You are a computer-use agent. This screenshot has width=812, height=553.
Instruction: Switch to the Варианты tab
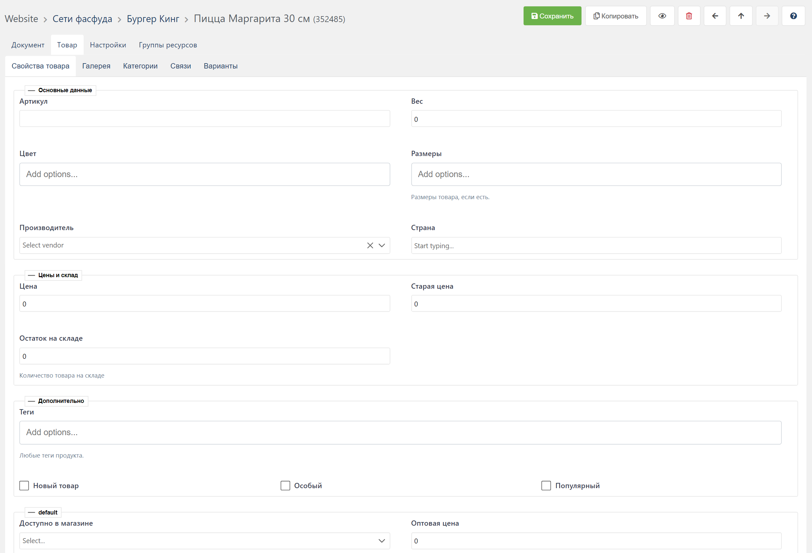[221, 66]
